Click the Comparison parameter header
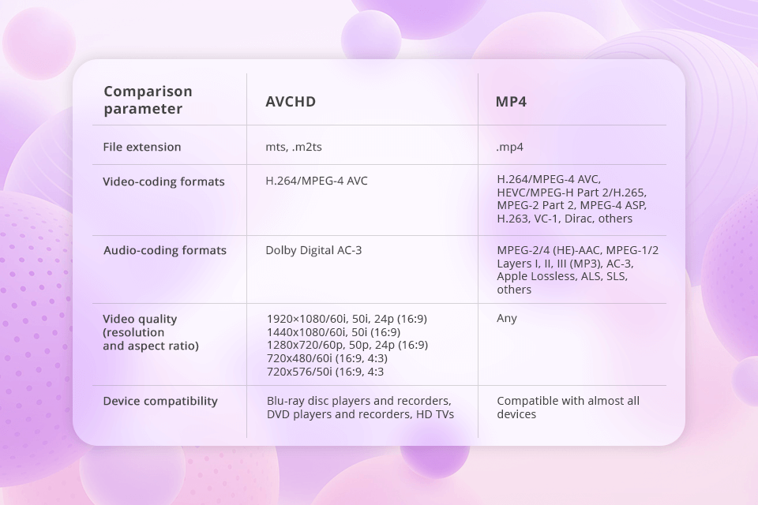 [148, 100]
